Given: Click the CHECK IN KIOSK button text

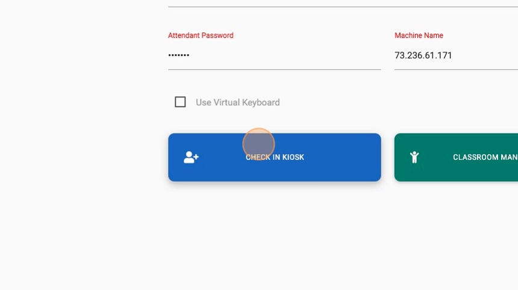Looking at the screenshot, I should (x=275, y=158).
